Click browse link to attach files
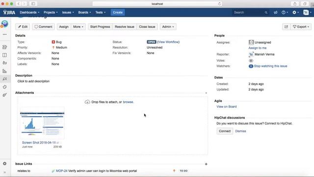Screen dimensions: 314x177 [x=128, y=102]
